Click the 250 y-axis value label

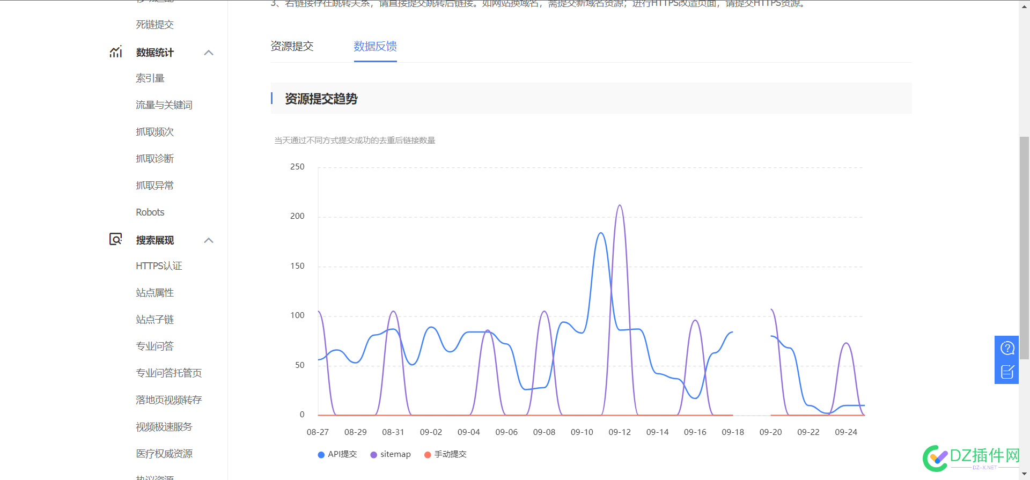click(297, 167)
